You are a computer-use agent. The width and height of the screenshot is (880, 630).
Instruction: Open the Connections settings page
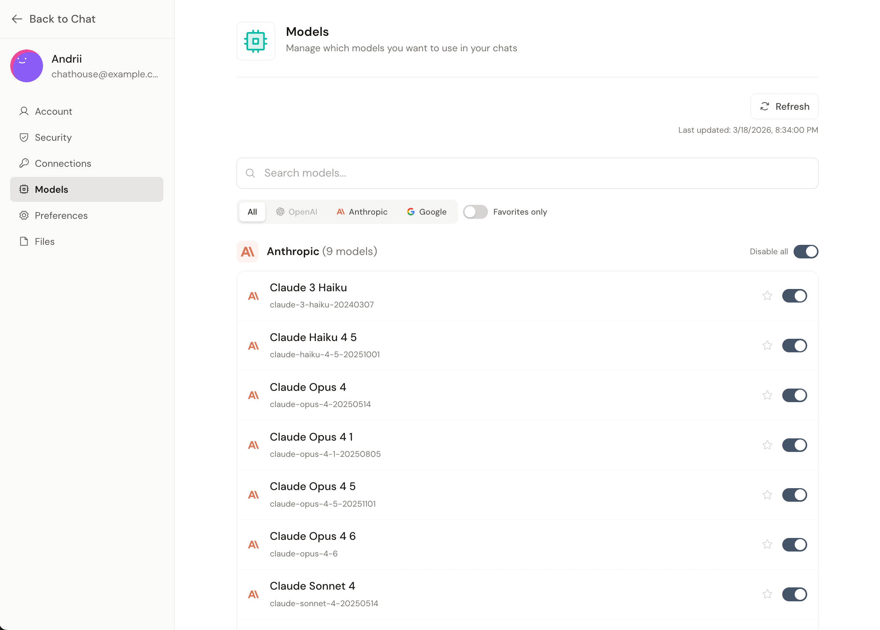coord(63,163)
